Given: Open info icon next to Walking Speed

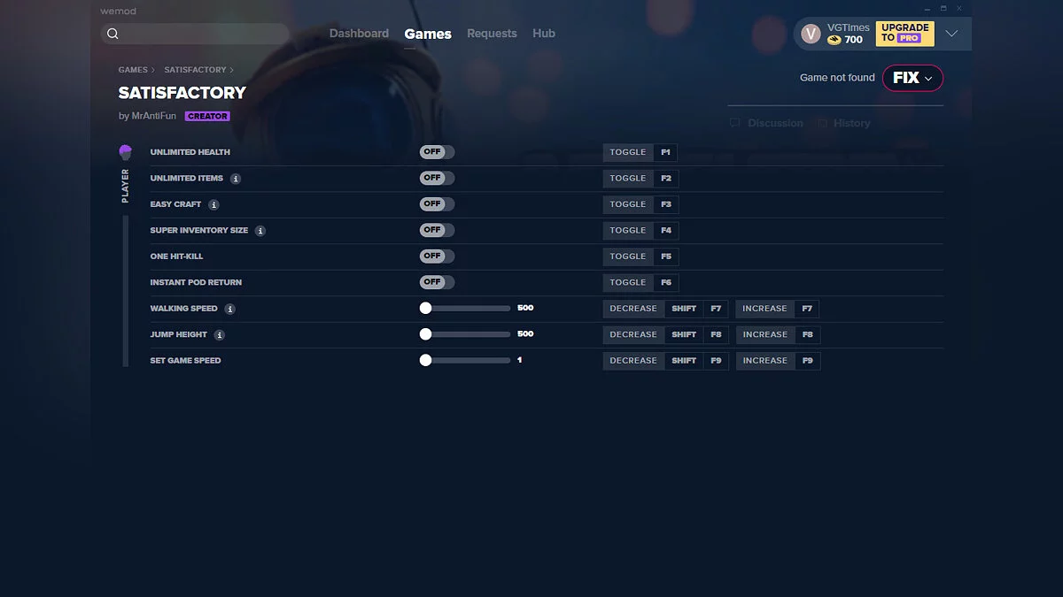Looking at the screenshot, I should tap(230, 309).
